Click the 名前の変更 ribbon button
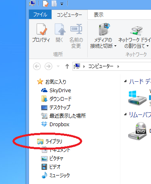This screenshot has width=151, height=184. coord(76,36)
